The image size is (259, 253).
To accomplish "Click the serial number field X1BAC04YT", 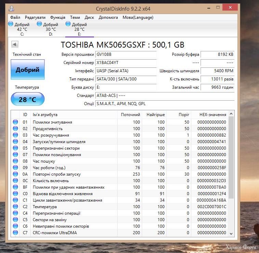I will tap(126, 63).
